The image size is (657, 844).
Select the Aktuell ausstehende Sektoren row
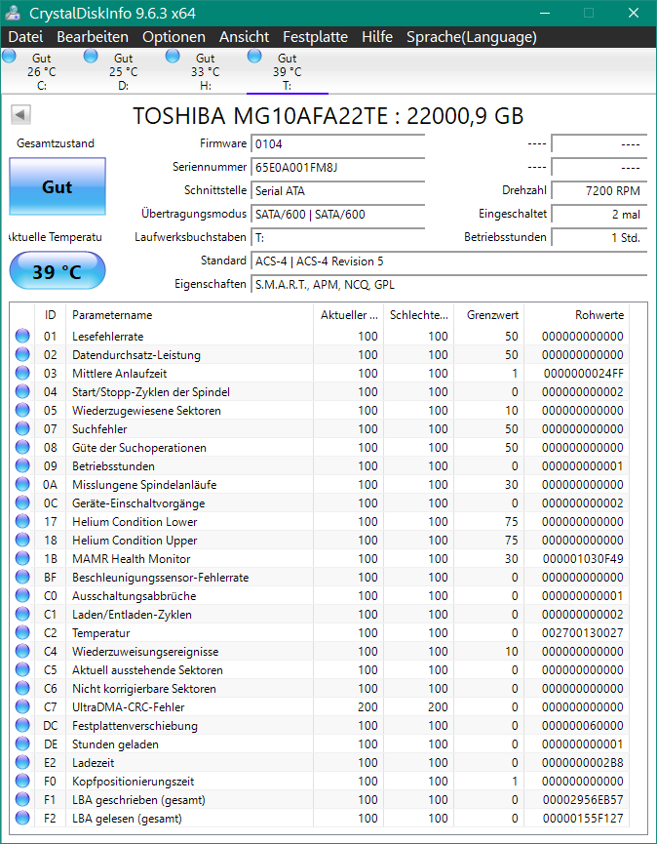coord(320,669)
